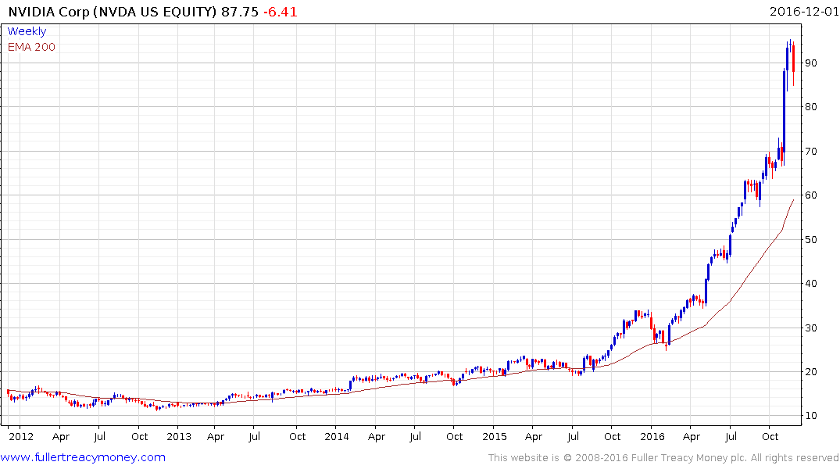Image resolution: width=840 pixels, height=469 pixels.
Task: Click the 50 price axis label
Action: click(810, 240)
